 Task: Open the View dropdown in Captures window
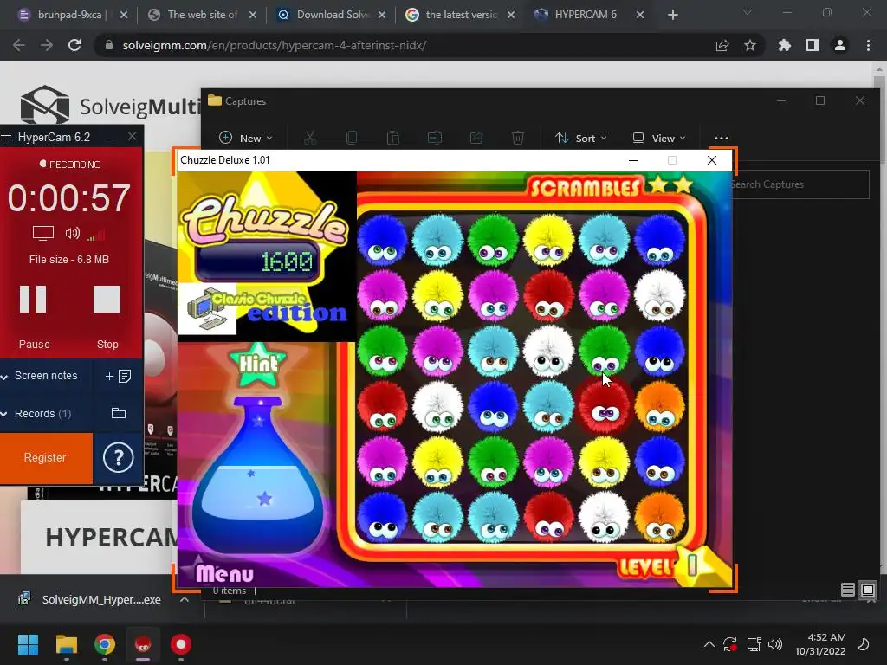[x=659, y=138]
